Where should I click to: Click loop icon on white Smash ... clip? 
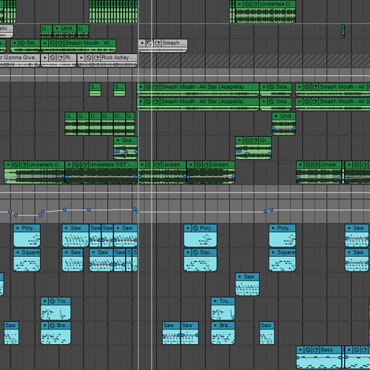pyautogui.click(x=158, y=43)
